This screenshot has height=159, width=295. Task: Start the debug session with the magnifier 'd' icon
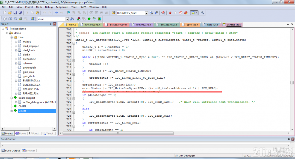pos(163,13)
